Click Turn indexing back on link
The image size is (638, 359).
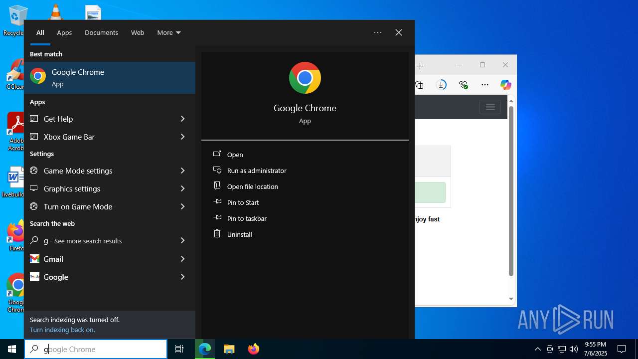pyautogui.click(x=62, y=330)
